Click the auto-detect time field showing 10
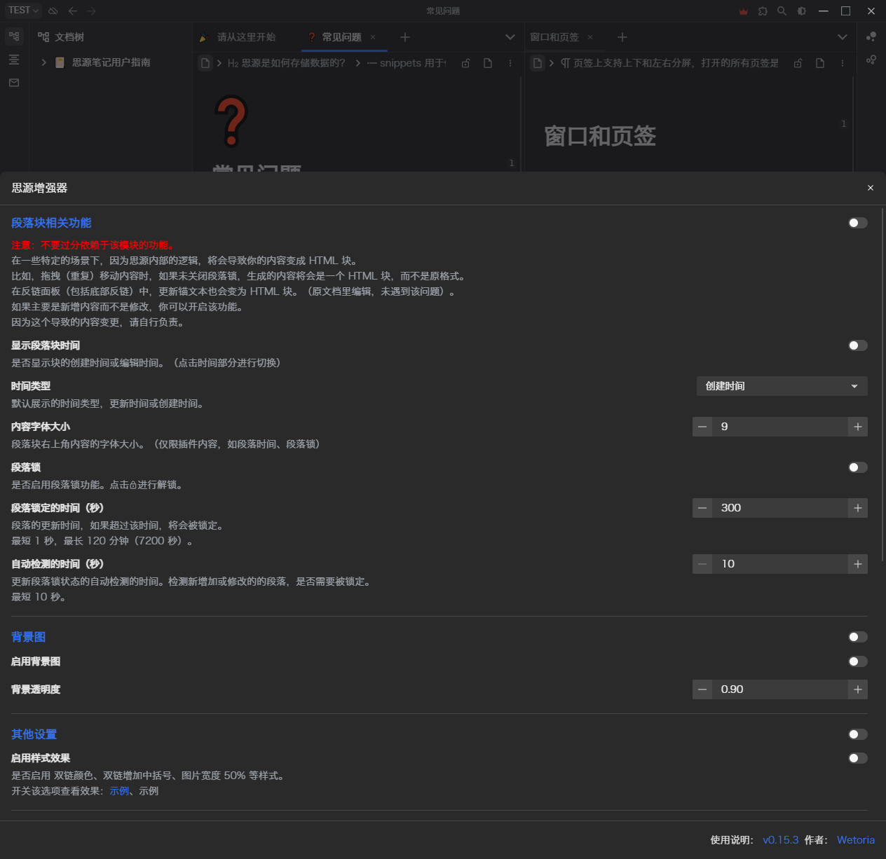This screenshot has width=886, height=859. (780, 564)
